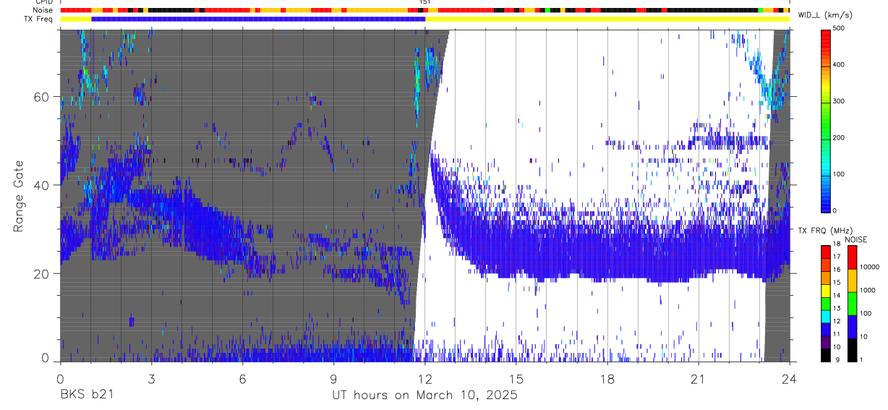The image size is (888, 410).
Task: Click the '1' tick on NOISE legend
Action: click(x=861, y=359)
